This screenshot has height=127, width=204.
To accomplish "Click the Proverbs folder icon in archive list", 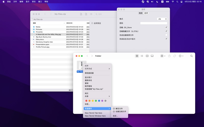I will click(x=34, y=32).
